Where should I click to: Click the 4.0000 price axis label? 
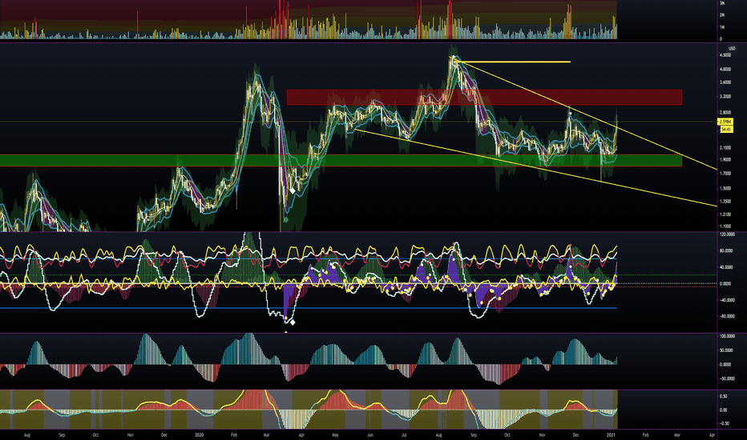click(x=725, y=70)
